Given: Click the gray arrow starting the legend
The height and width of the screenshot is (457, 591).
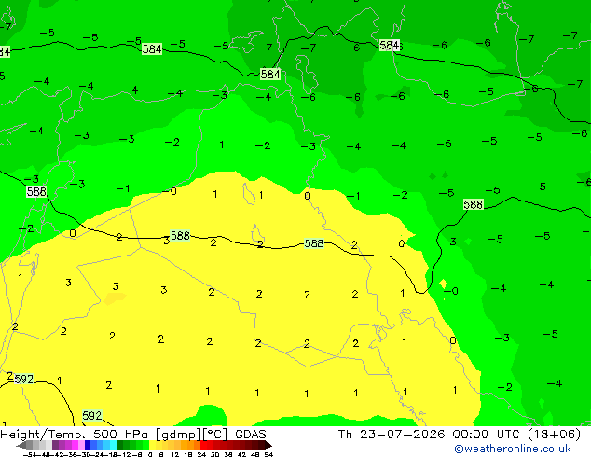Looking at the screenshot, I should click(21, 446).
